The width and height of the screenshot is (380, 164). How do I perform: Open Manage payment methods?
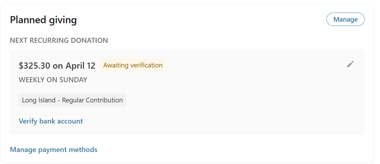coord(54,150)
